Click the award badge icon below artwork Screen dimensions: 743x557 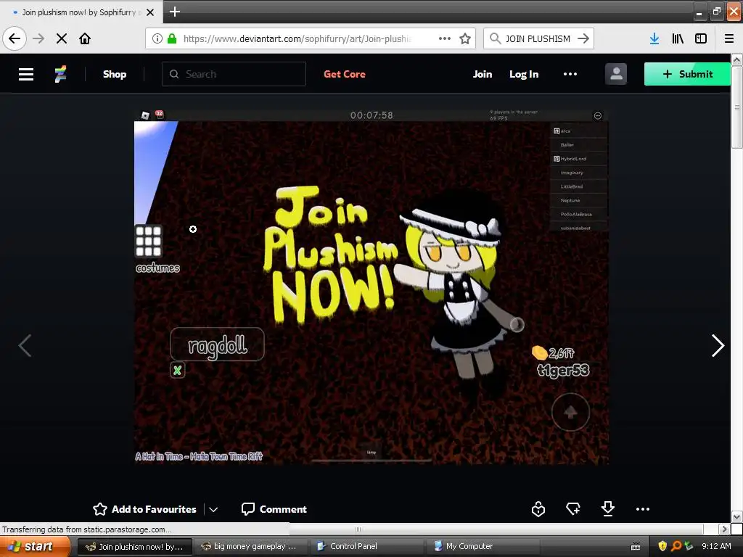(x=538, y=509)
